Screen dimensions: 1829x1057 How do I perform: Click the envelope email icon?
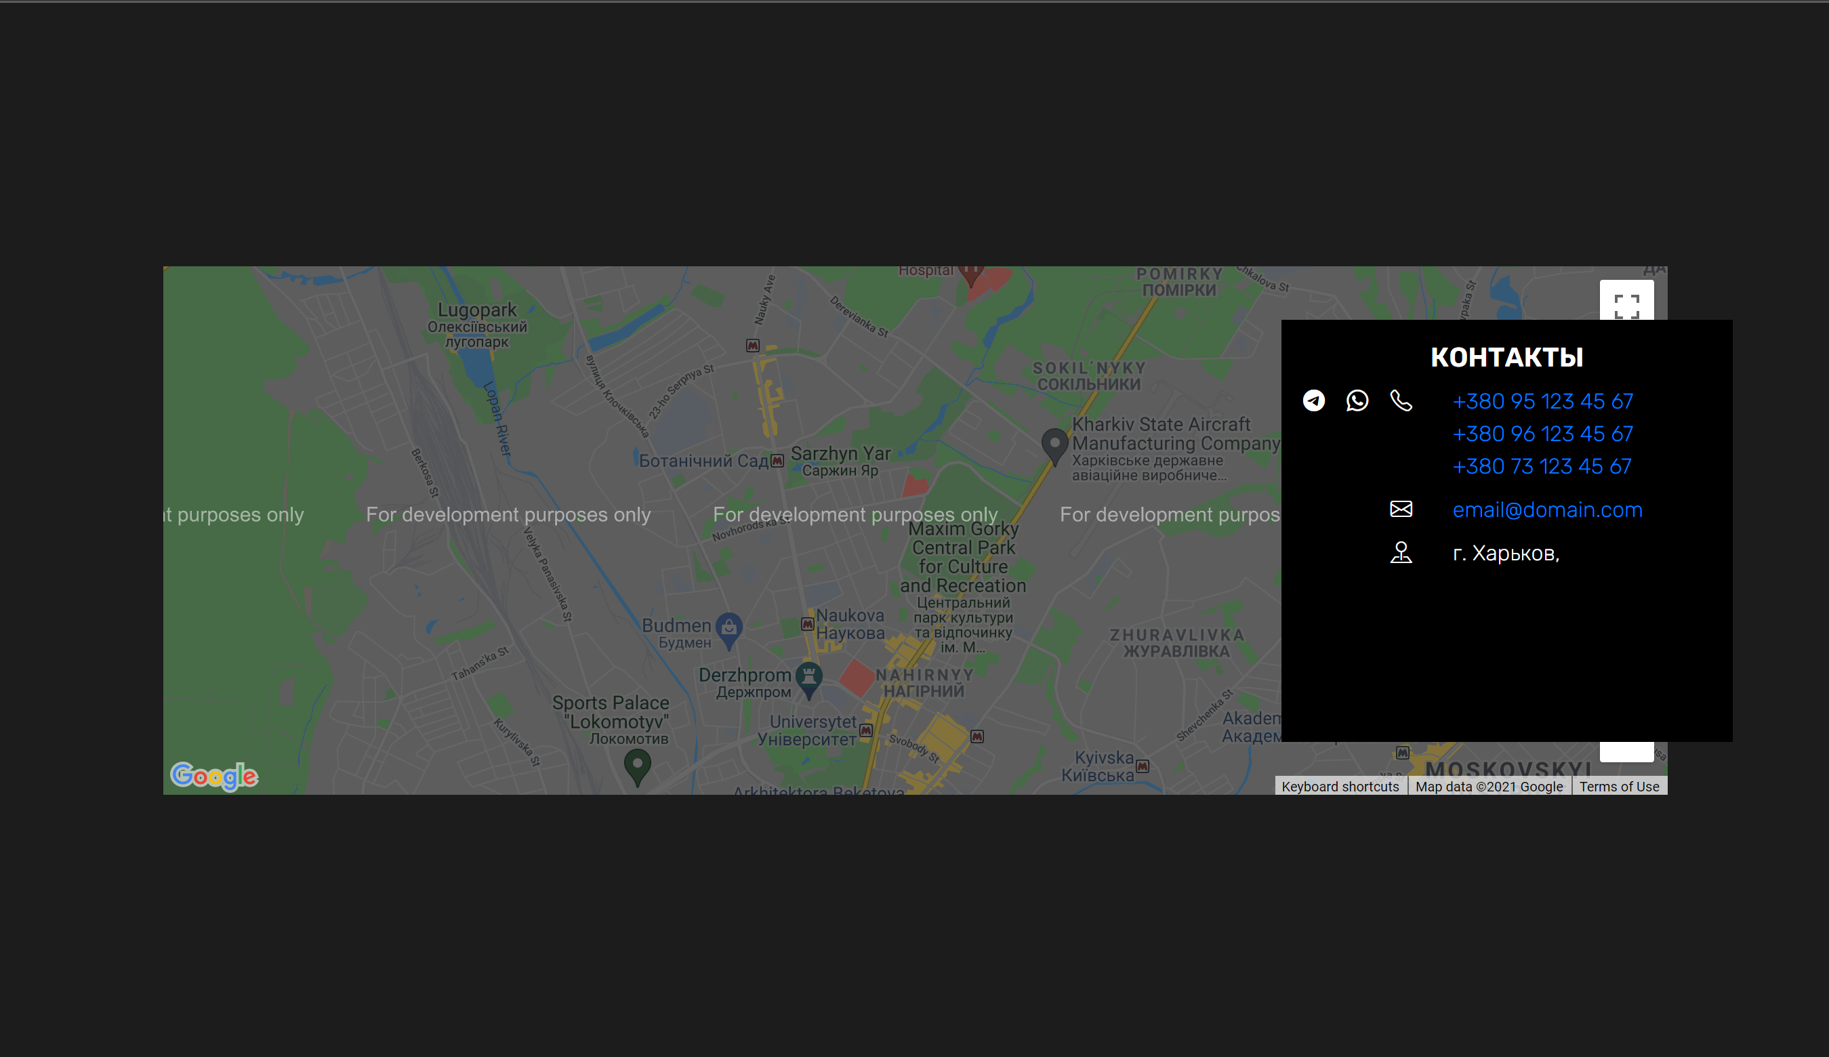click(x=1401, y=510)
